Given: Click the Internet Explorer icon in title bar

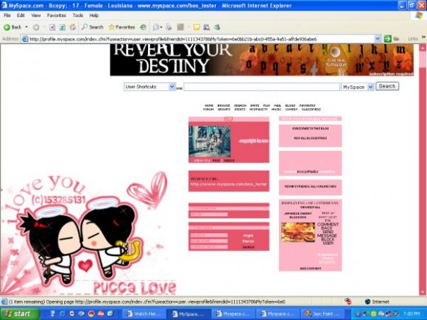Looking at the screenshot, I should [x=4, y=5].
